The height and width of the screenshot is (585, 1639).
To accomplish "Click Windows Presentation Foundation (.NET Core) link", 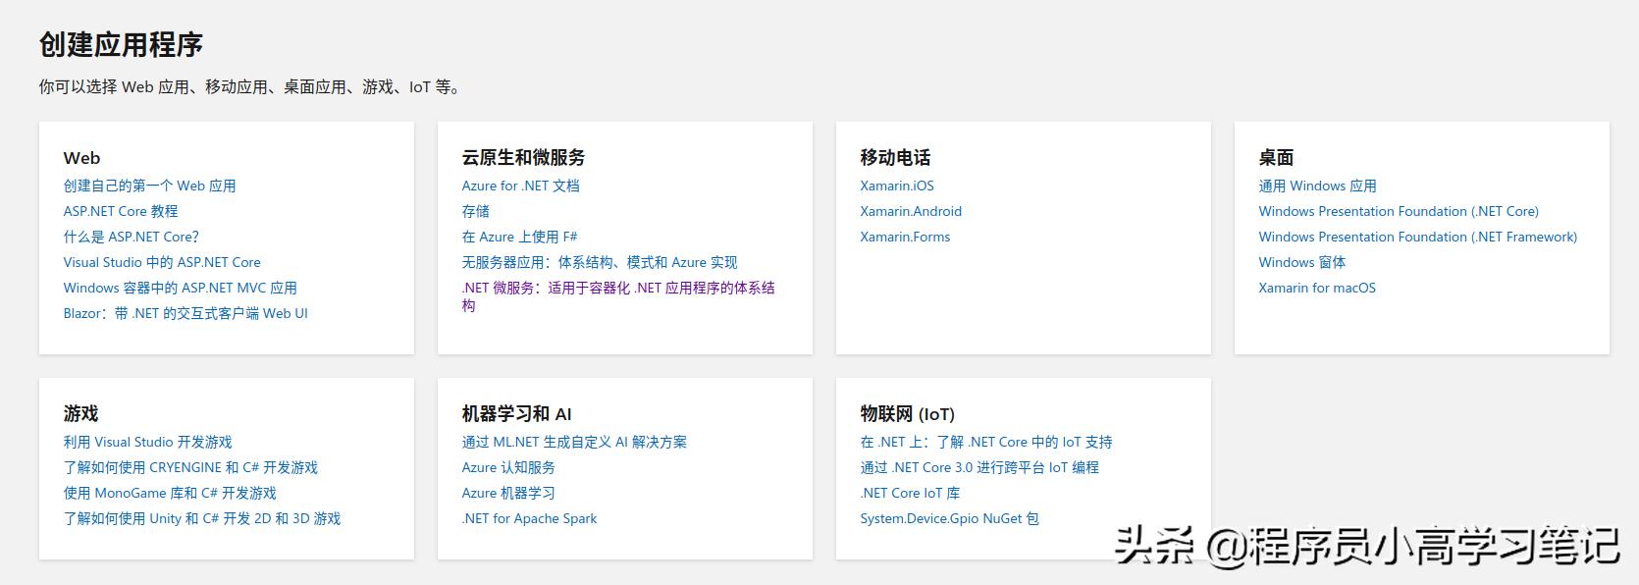I will tap(1398, 211).
